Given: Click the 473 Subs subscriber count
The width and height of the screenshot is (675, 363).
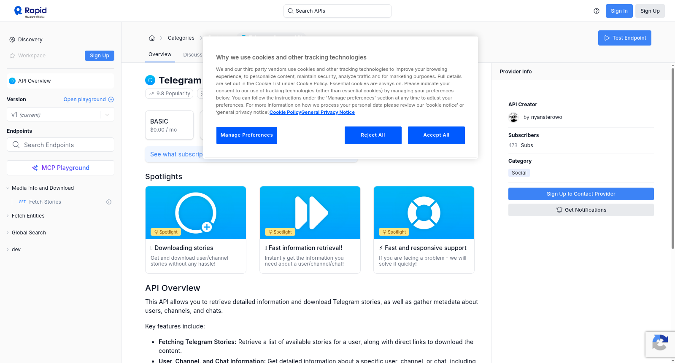Looking at the screenshot, I should [x=521, y=145].
